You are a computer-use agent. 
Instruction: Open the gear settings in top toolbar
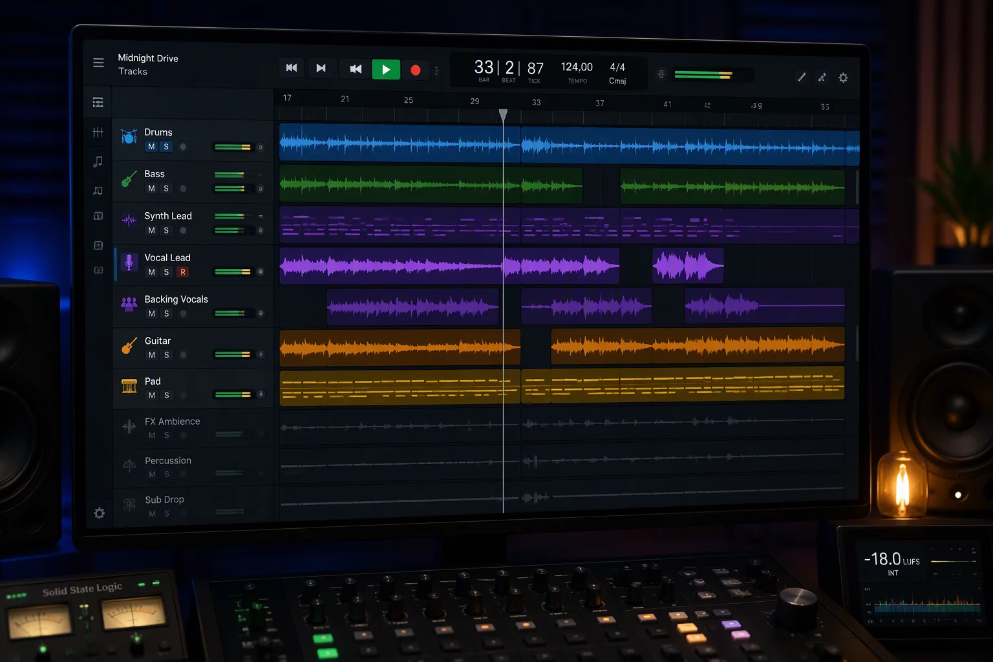[843, 78]
